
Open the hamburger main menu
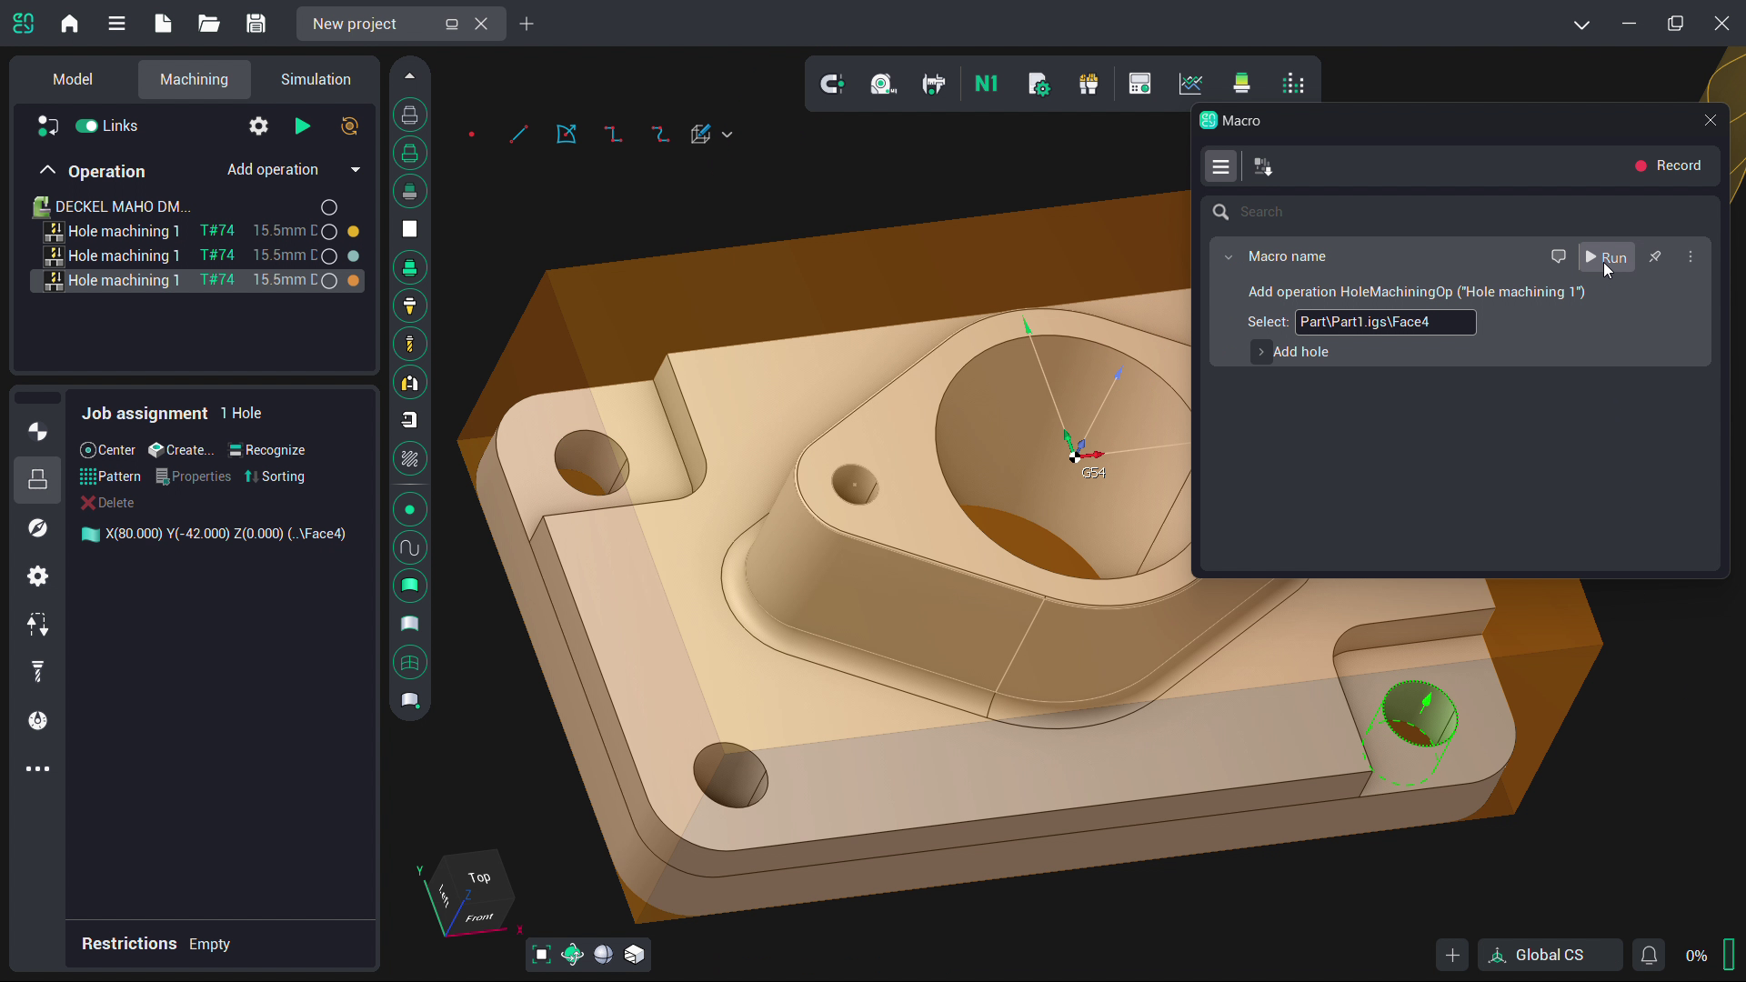click(116, 24)
